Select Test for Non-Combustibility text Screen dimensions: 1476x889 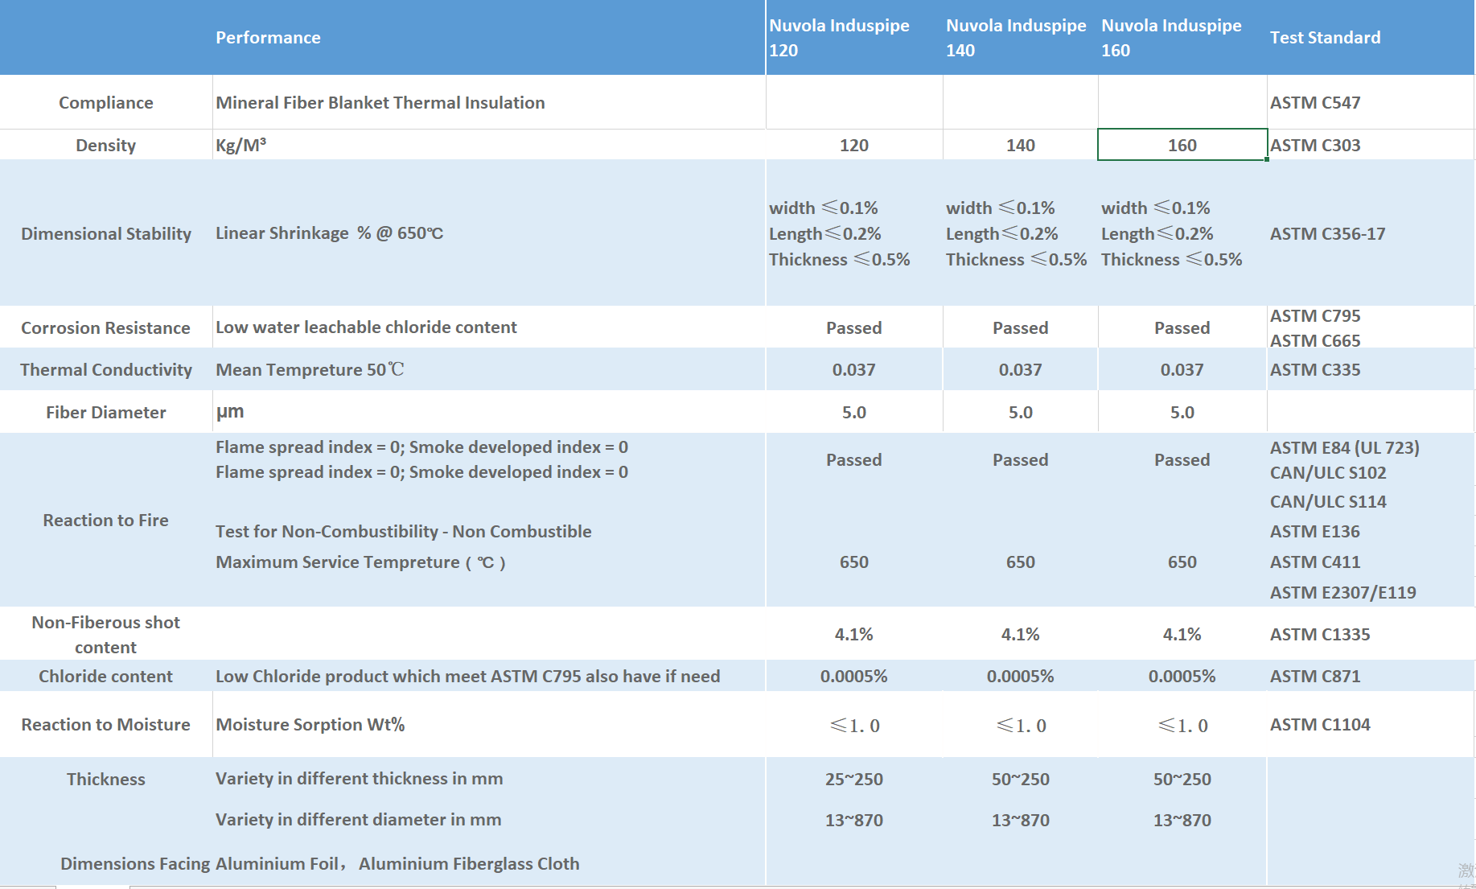404,531
